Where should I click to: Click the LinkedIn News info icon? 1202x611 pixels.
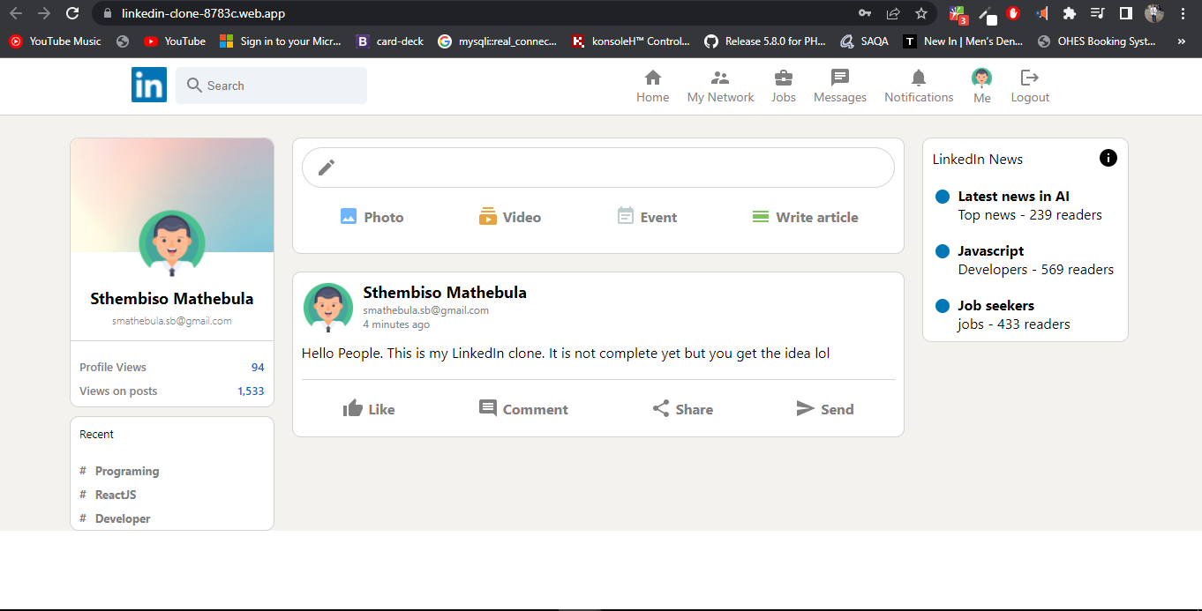(1108, 158)
